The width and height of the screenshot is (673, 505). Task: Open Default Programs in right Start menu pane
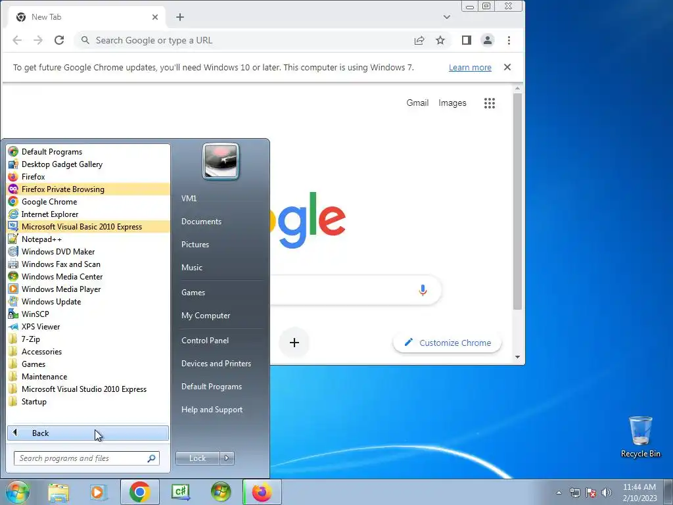(212, 387)
